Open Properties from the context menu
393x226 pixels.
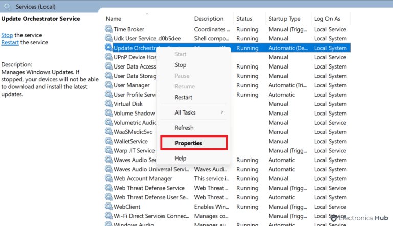click(x=188, y=143)
